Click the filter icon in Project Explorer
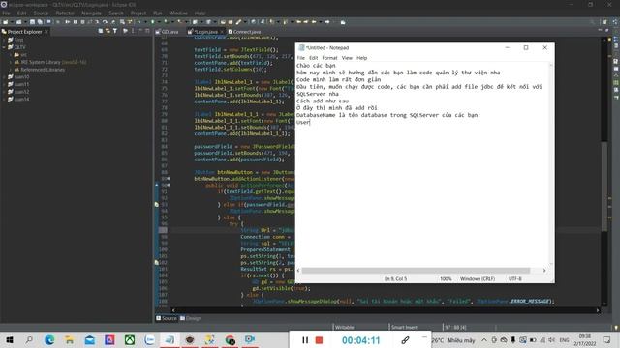 coord(115,31)
